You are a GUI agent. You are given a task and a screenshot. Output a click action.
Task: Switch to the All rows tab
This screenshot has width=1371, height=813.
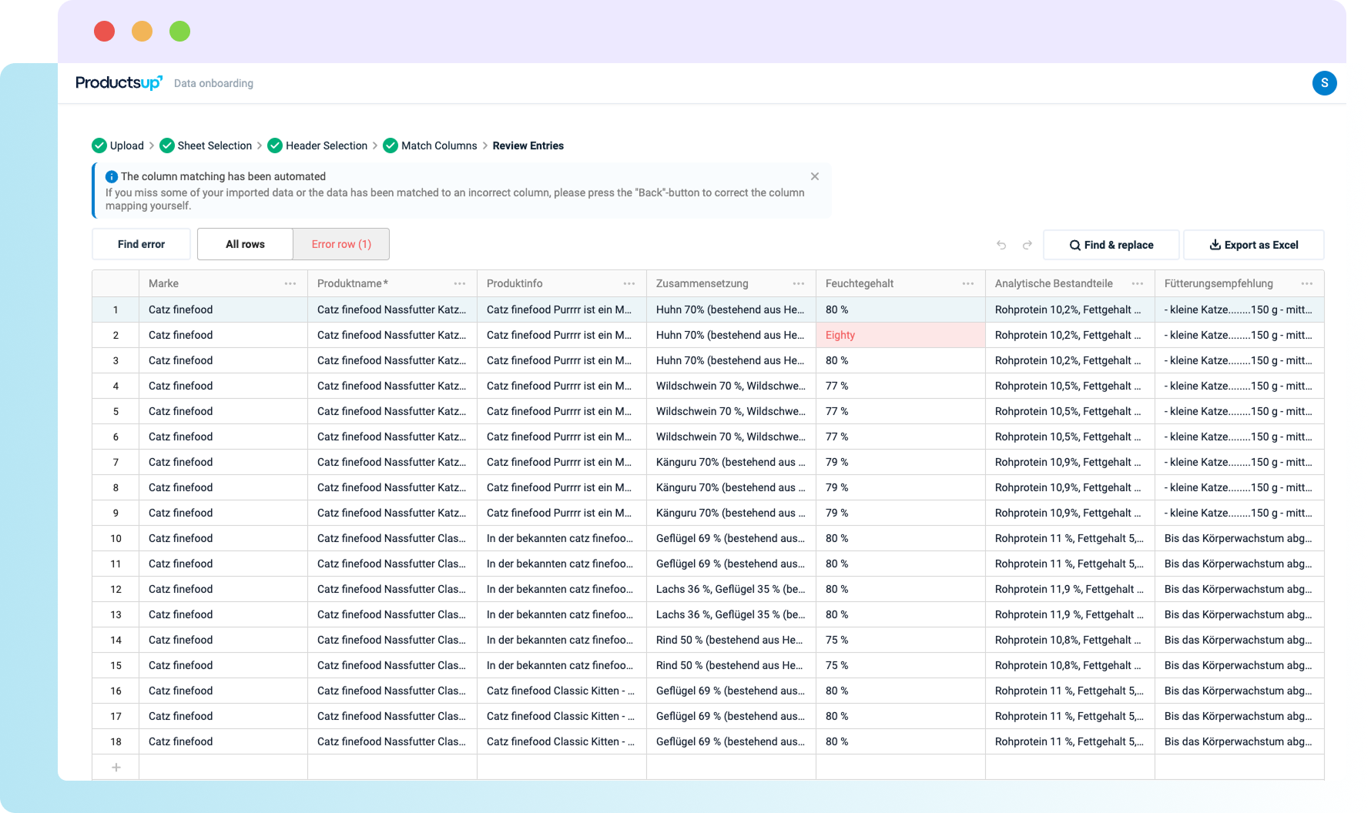coord(245,244)
